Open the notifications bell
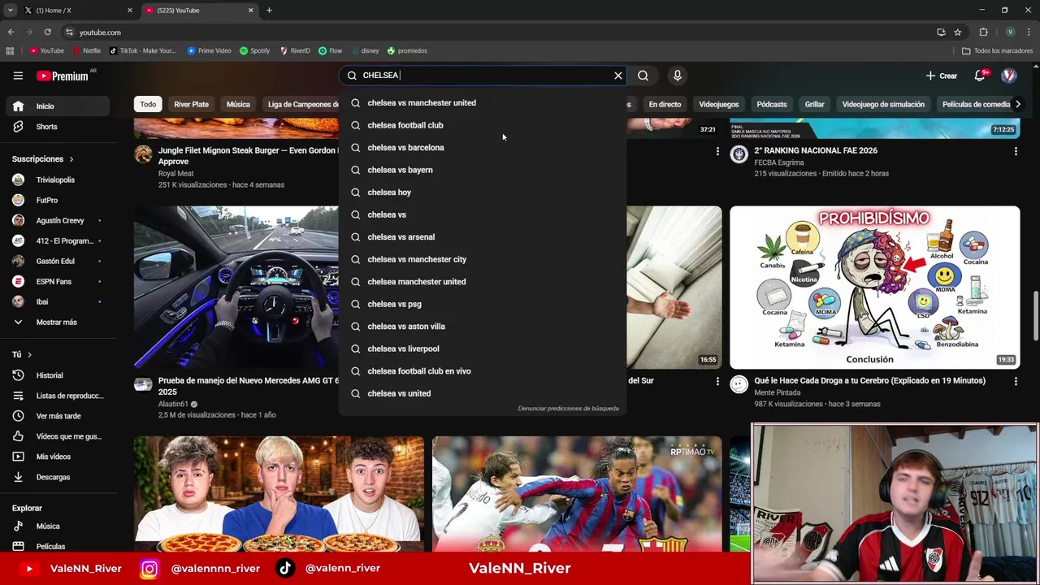 pos(980,76)
